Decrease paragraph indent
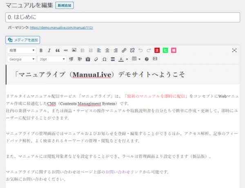 pyautogui.click(x=71, y=59)
